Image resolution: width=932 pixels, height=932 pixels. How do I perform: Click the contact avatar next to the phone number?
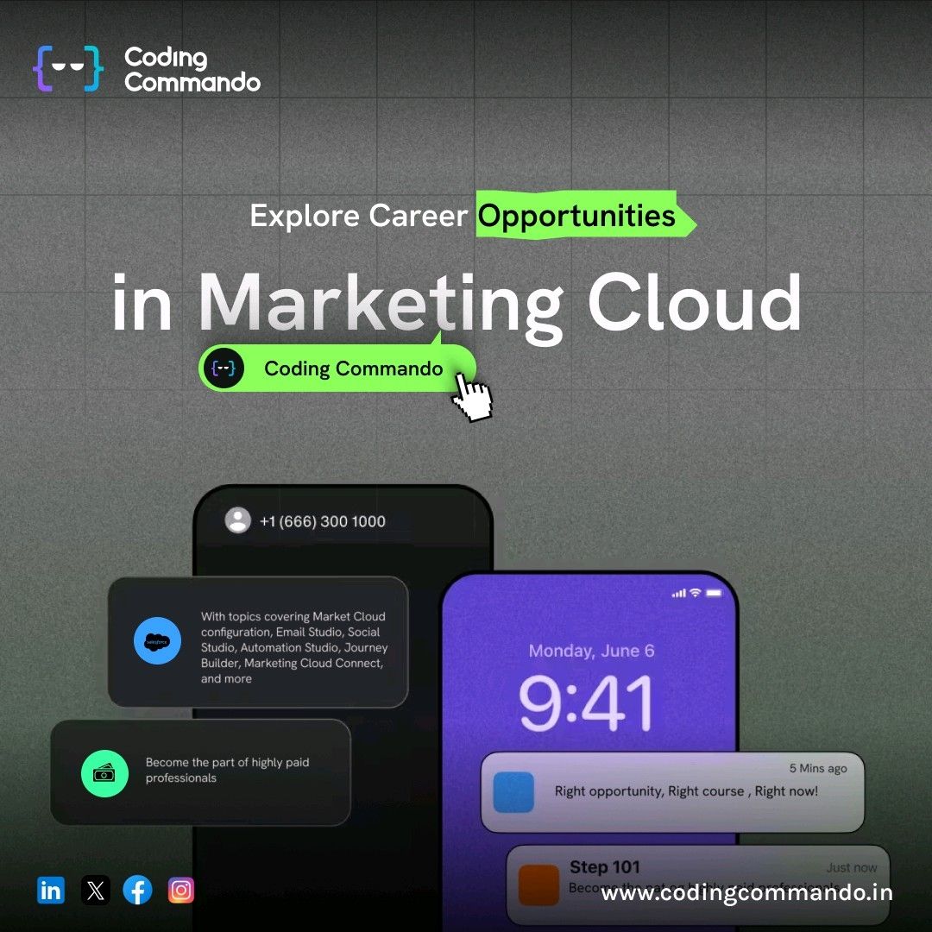[x=237, y=520]
